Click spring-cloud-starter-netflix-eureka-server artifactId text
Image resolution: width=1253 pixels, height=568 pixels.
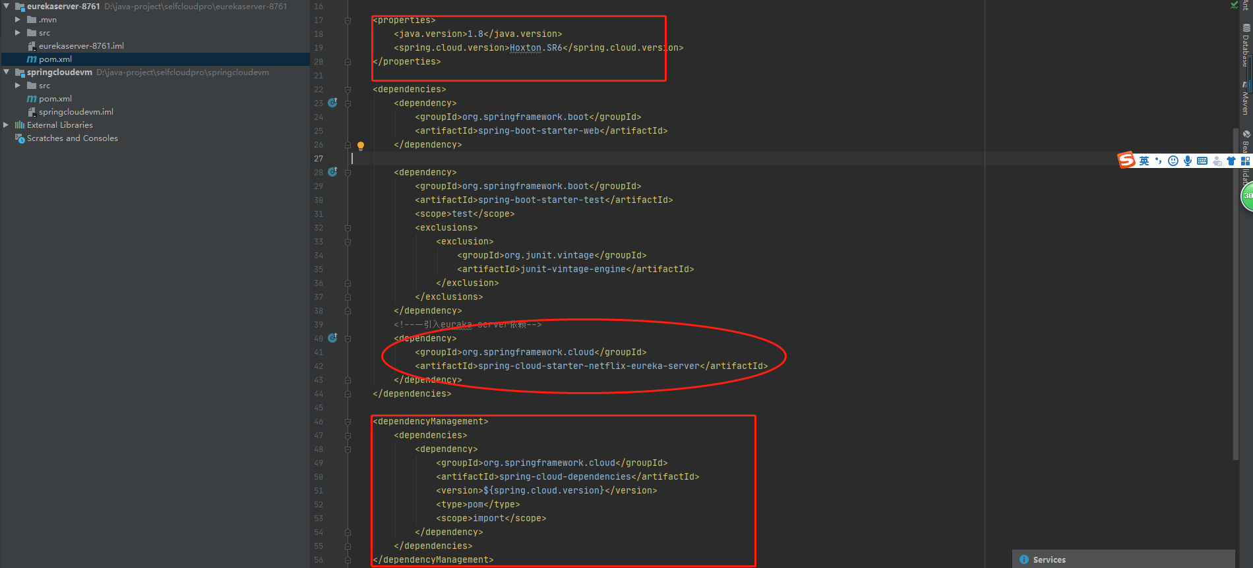[589, 366]
